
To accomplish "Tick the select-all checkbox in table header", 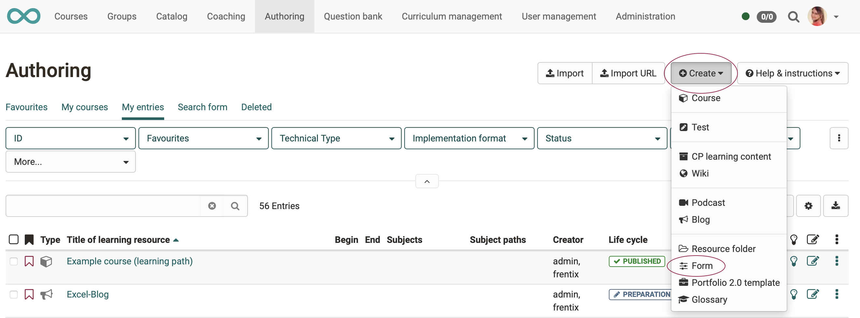I will 13,239.
